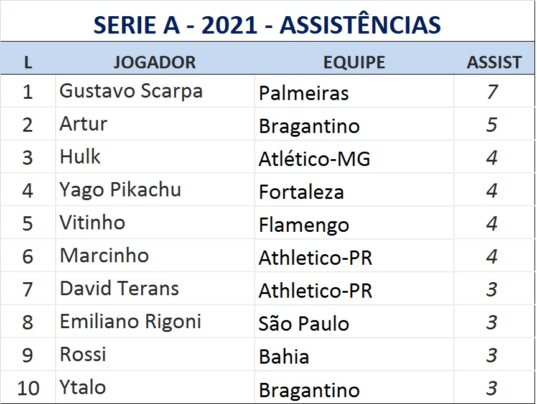Select the Atlético-MG team cell
Viewport: 537px width, 404px height.
tap(314, 159)
